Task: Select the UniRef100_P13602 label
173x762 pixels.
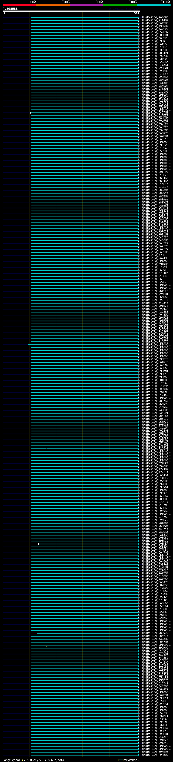Action: click(155, 609)
